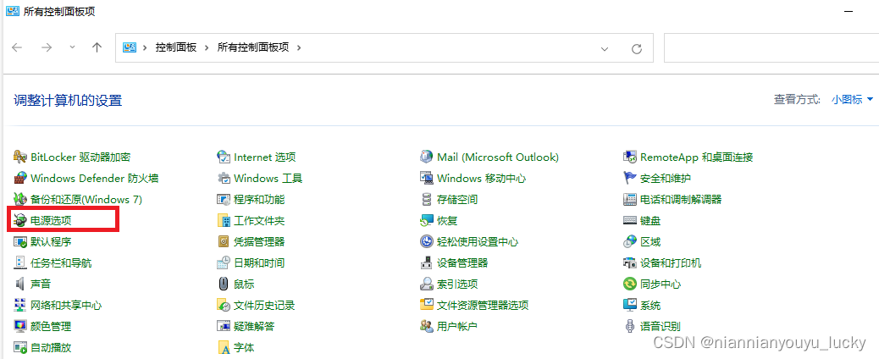Image resolution: width=879 pixels, height=359 pixels.
Task: Go back with the left arrow
Action: (17, 47)
